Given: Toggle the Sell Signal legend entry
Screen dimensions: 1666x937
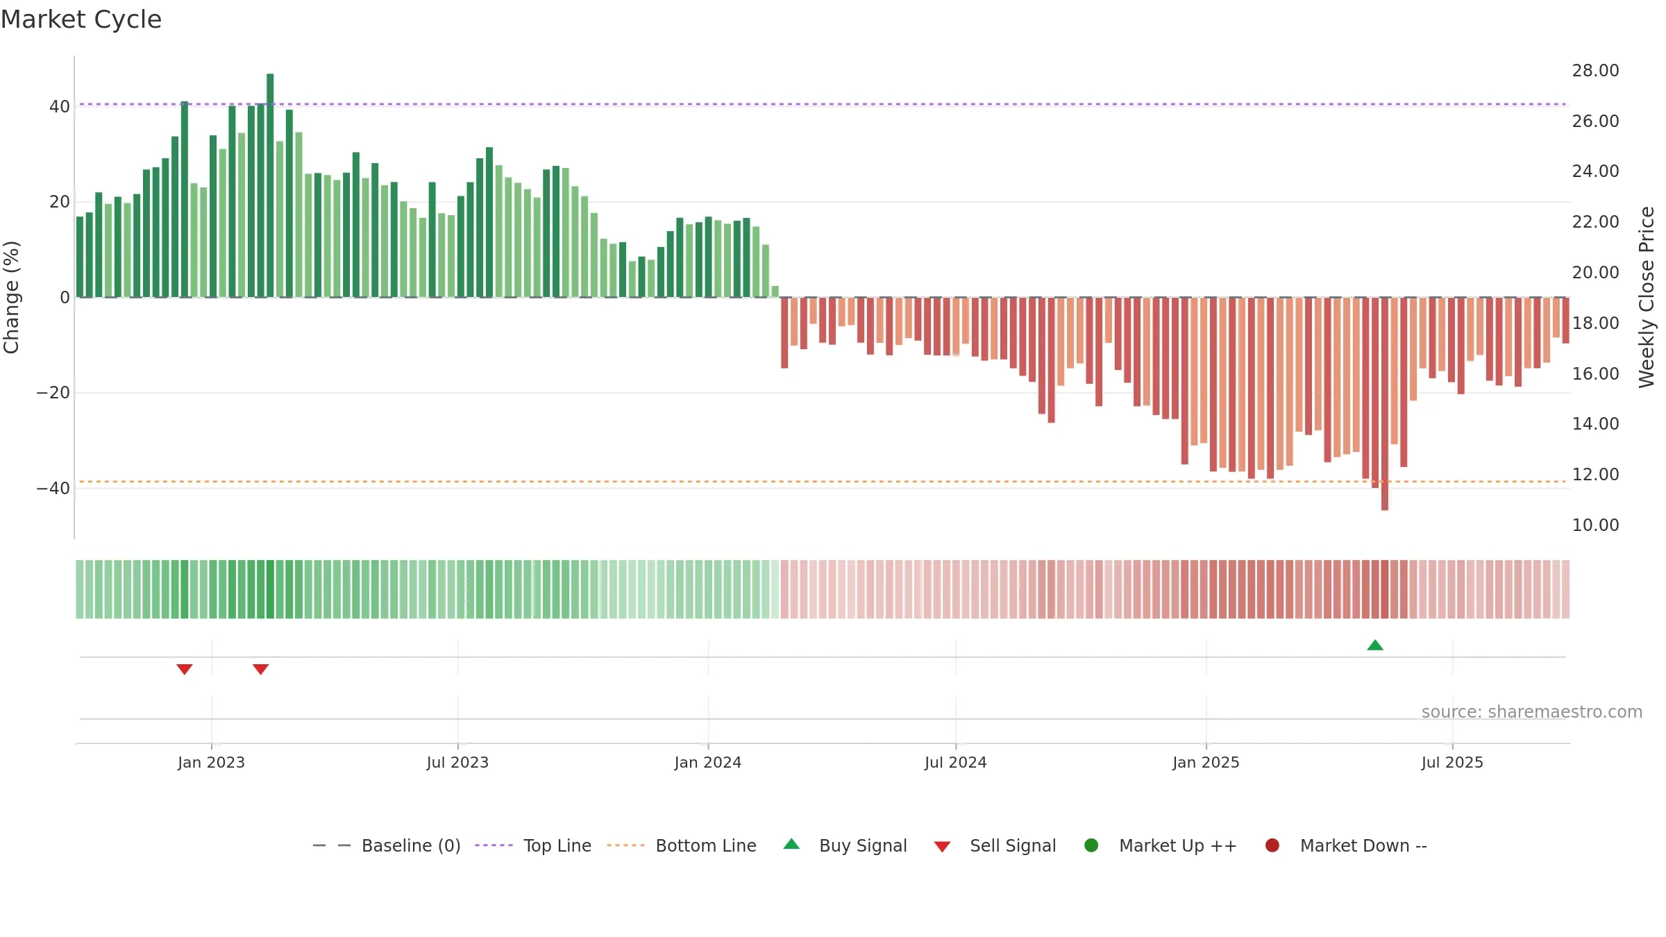Looking at the screenshot, I should pos(995,845).
